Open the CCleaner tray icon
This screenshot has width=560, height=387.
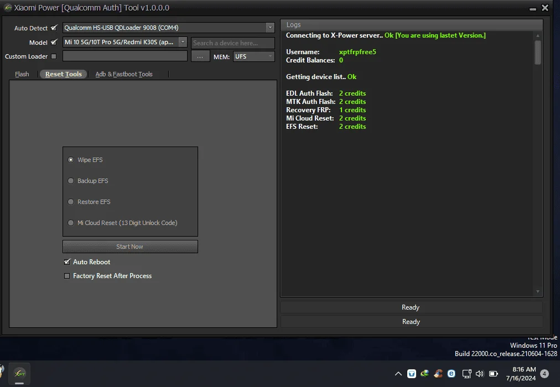[x=438, y=374]
